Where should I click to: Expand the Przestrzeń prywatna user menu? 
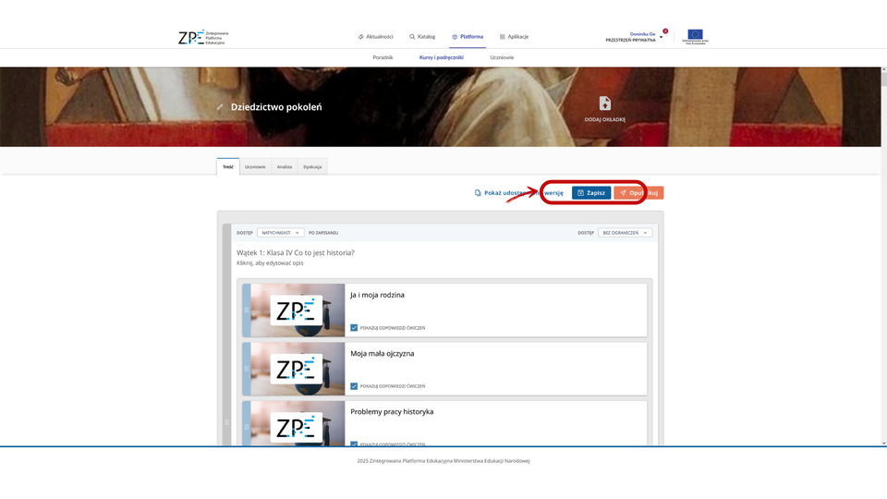(x=661, y=38)
